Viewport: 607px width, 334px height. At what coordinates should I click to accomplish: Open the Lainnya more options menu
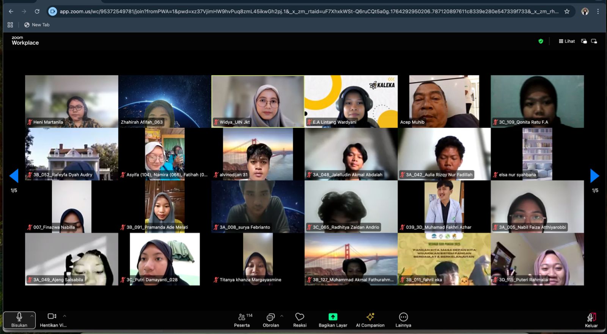(x=403, y=320)
